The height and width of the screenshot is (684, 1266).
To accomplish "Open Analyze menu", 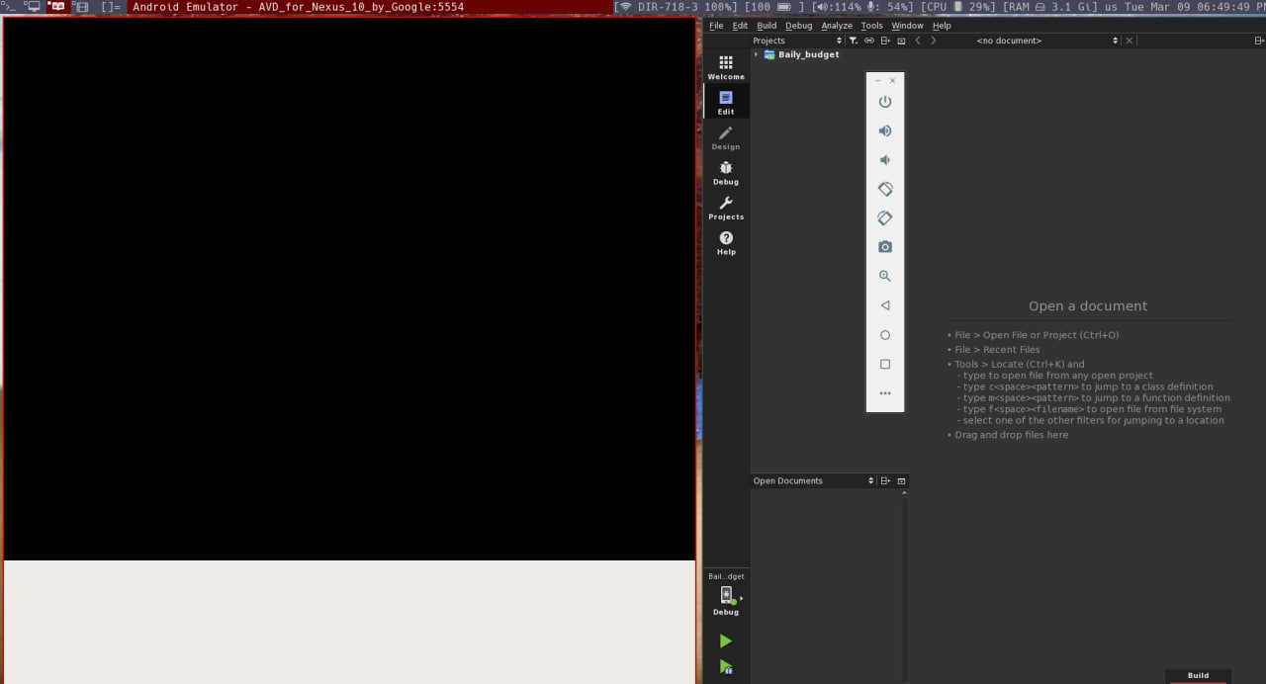I will pos(837,26).
